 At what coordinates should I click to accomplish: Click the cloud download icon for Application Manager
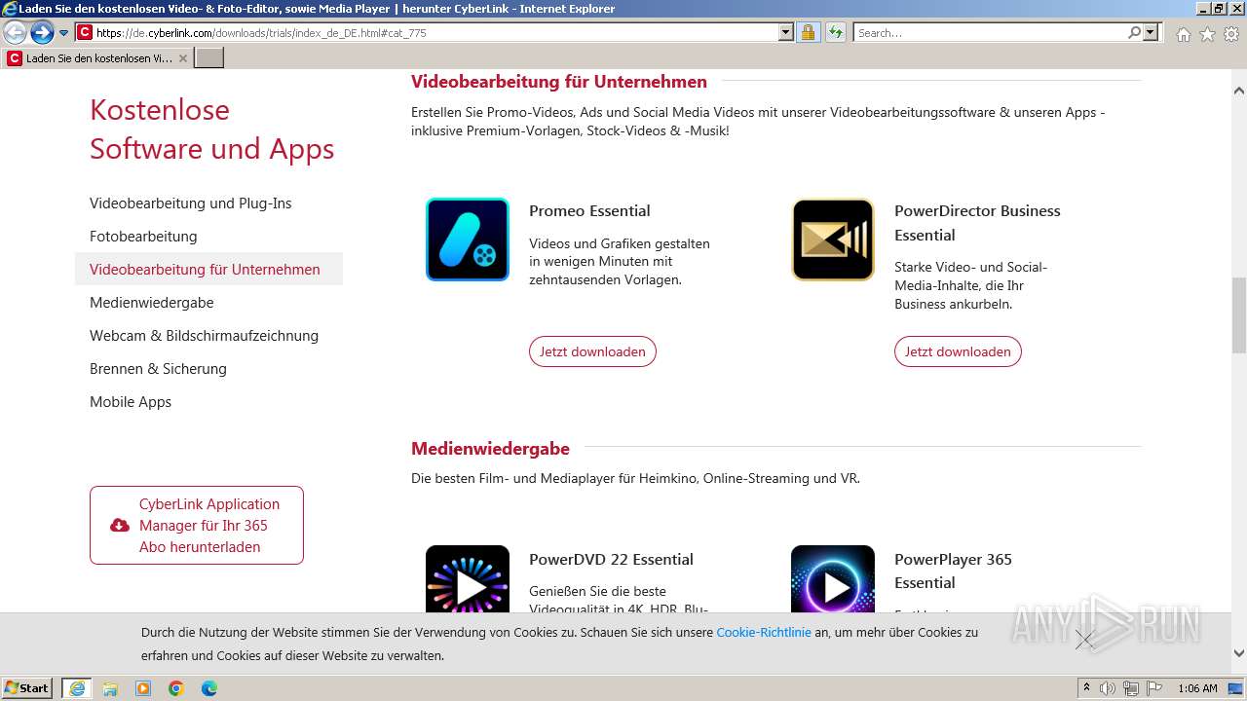pyautogui.click(x=120, y=526)
